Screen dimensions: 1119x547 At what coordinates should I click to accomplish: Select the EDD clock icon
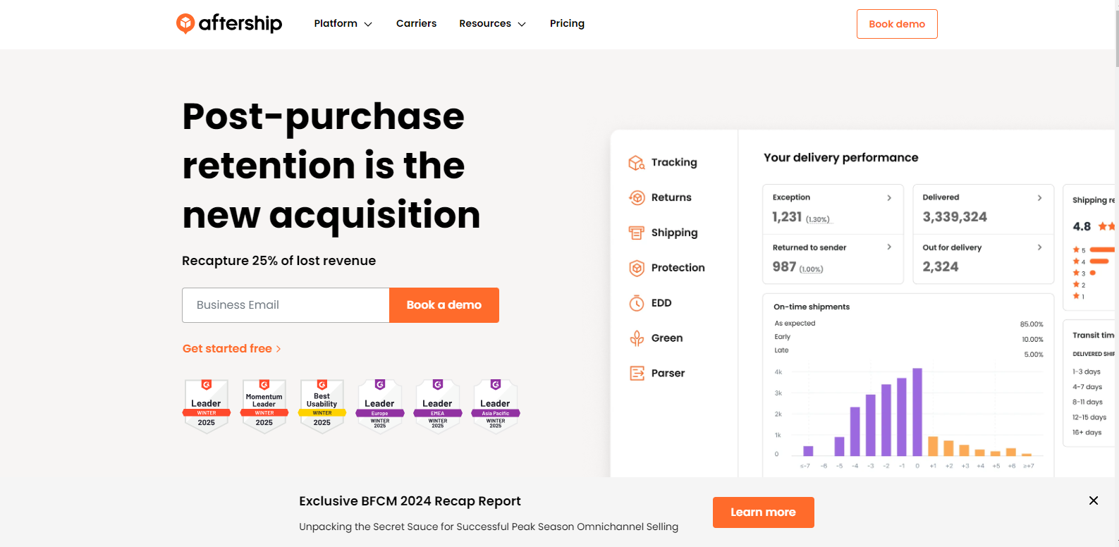click(x=637, y=303)
